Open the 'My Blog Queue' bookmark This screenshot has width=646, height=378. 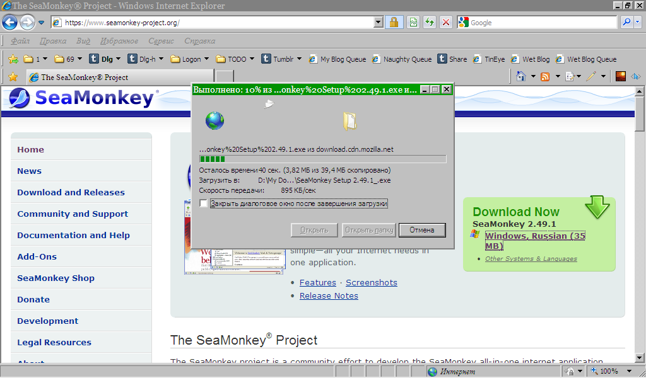click(x=338, y=59)
